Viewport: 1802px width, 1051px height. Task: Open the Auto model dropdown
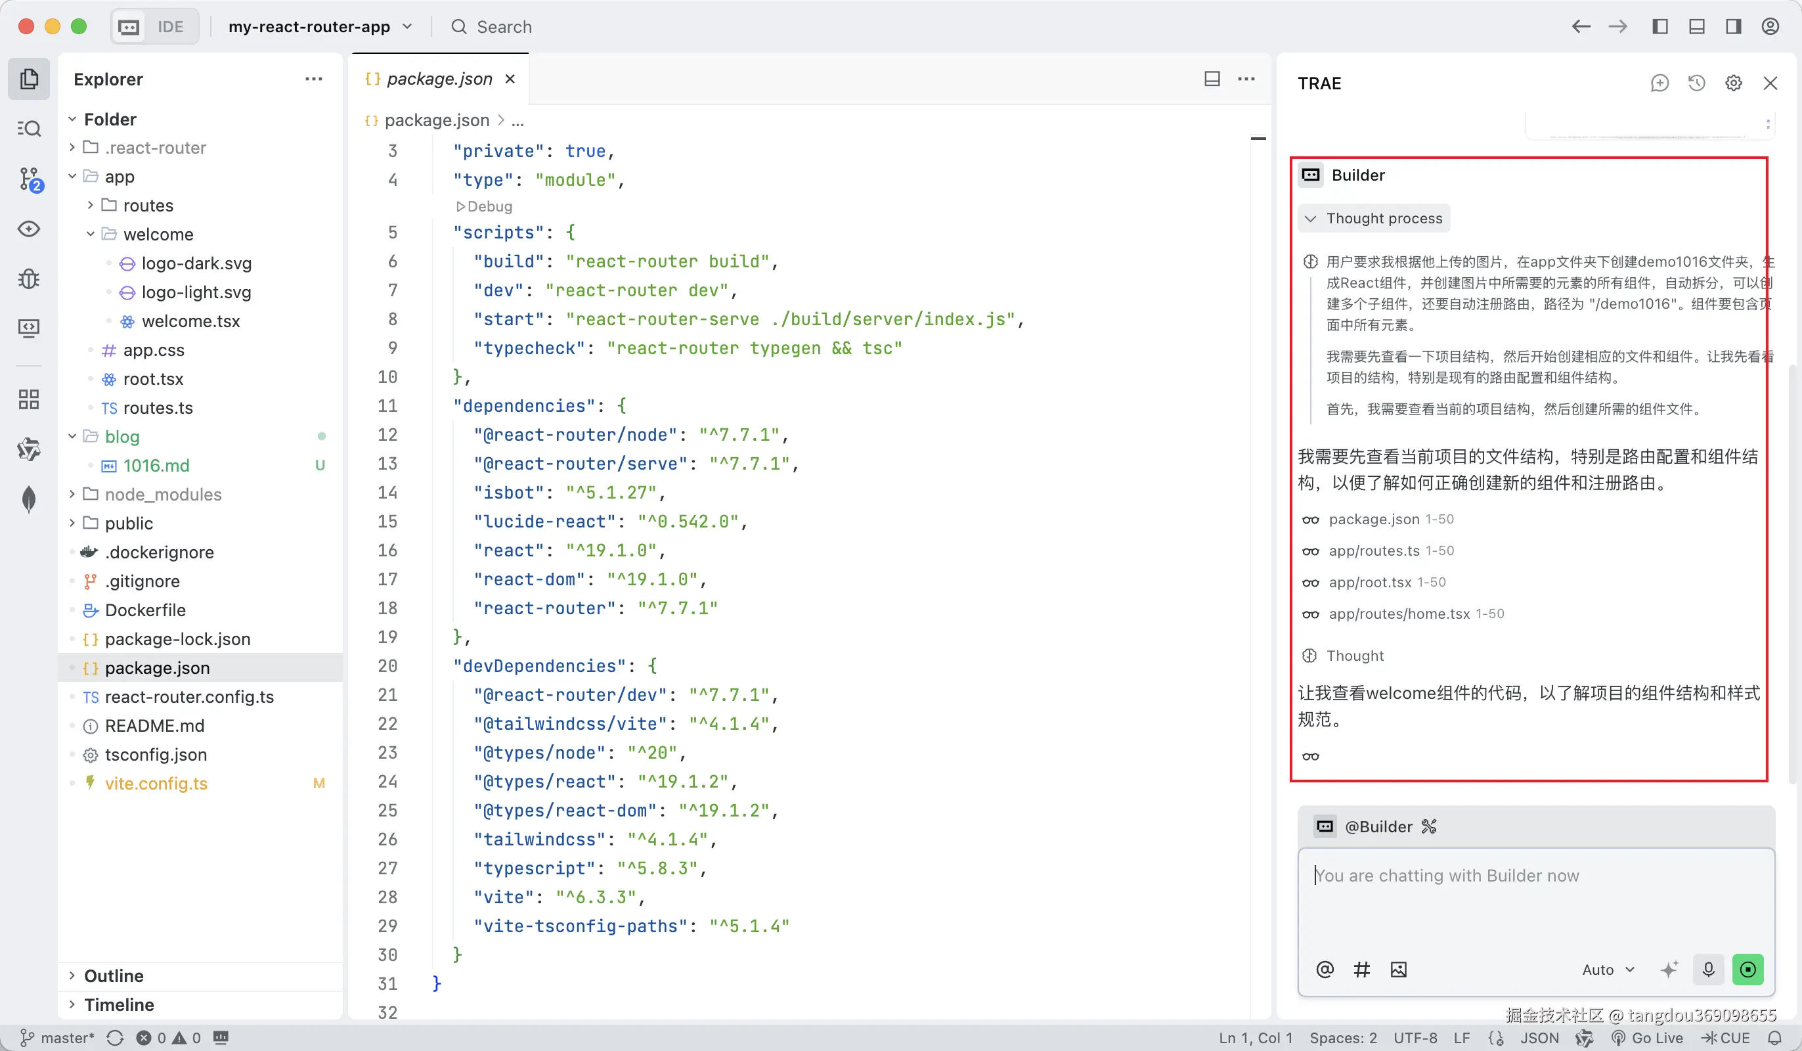(1608, 970)
